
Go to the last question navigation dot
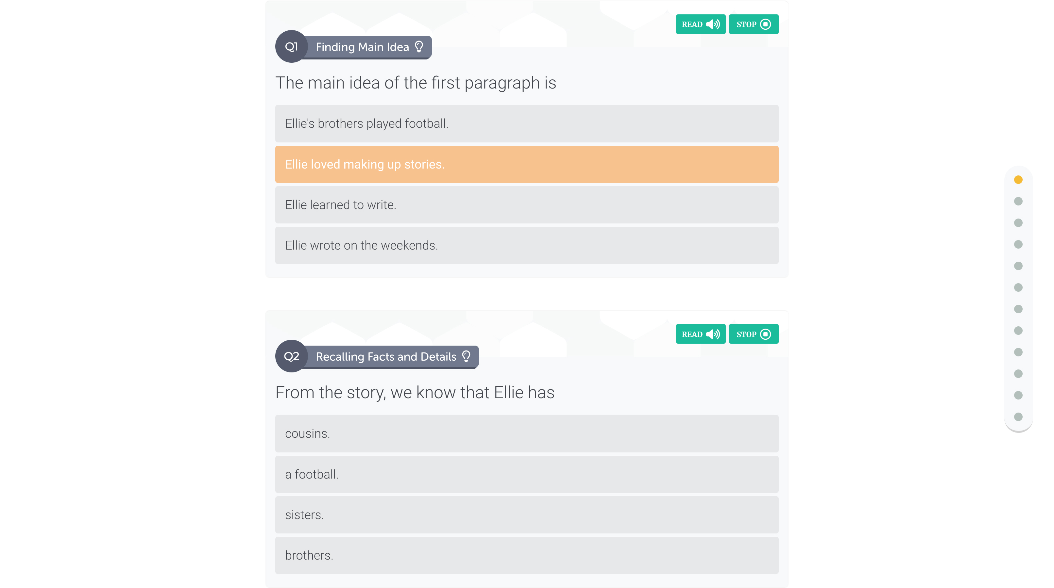coord(1018,417)
